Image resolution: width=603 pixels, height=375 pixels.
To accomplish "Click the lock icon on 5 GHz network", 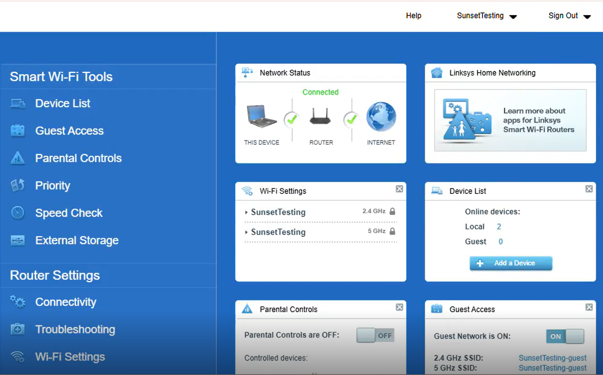I will tap(392, 231).
